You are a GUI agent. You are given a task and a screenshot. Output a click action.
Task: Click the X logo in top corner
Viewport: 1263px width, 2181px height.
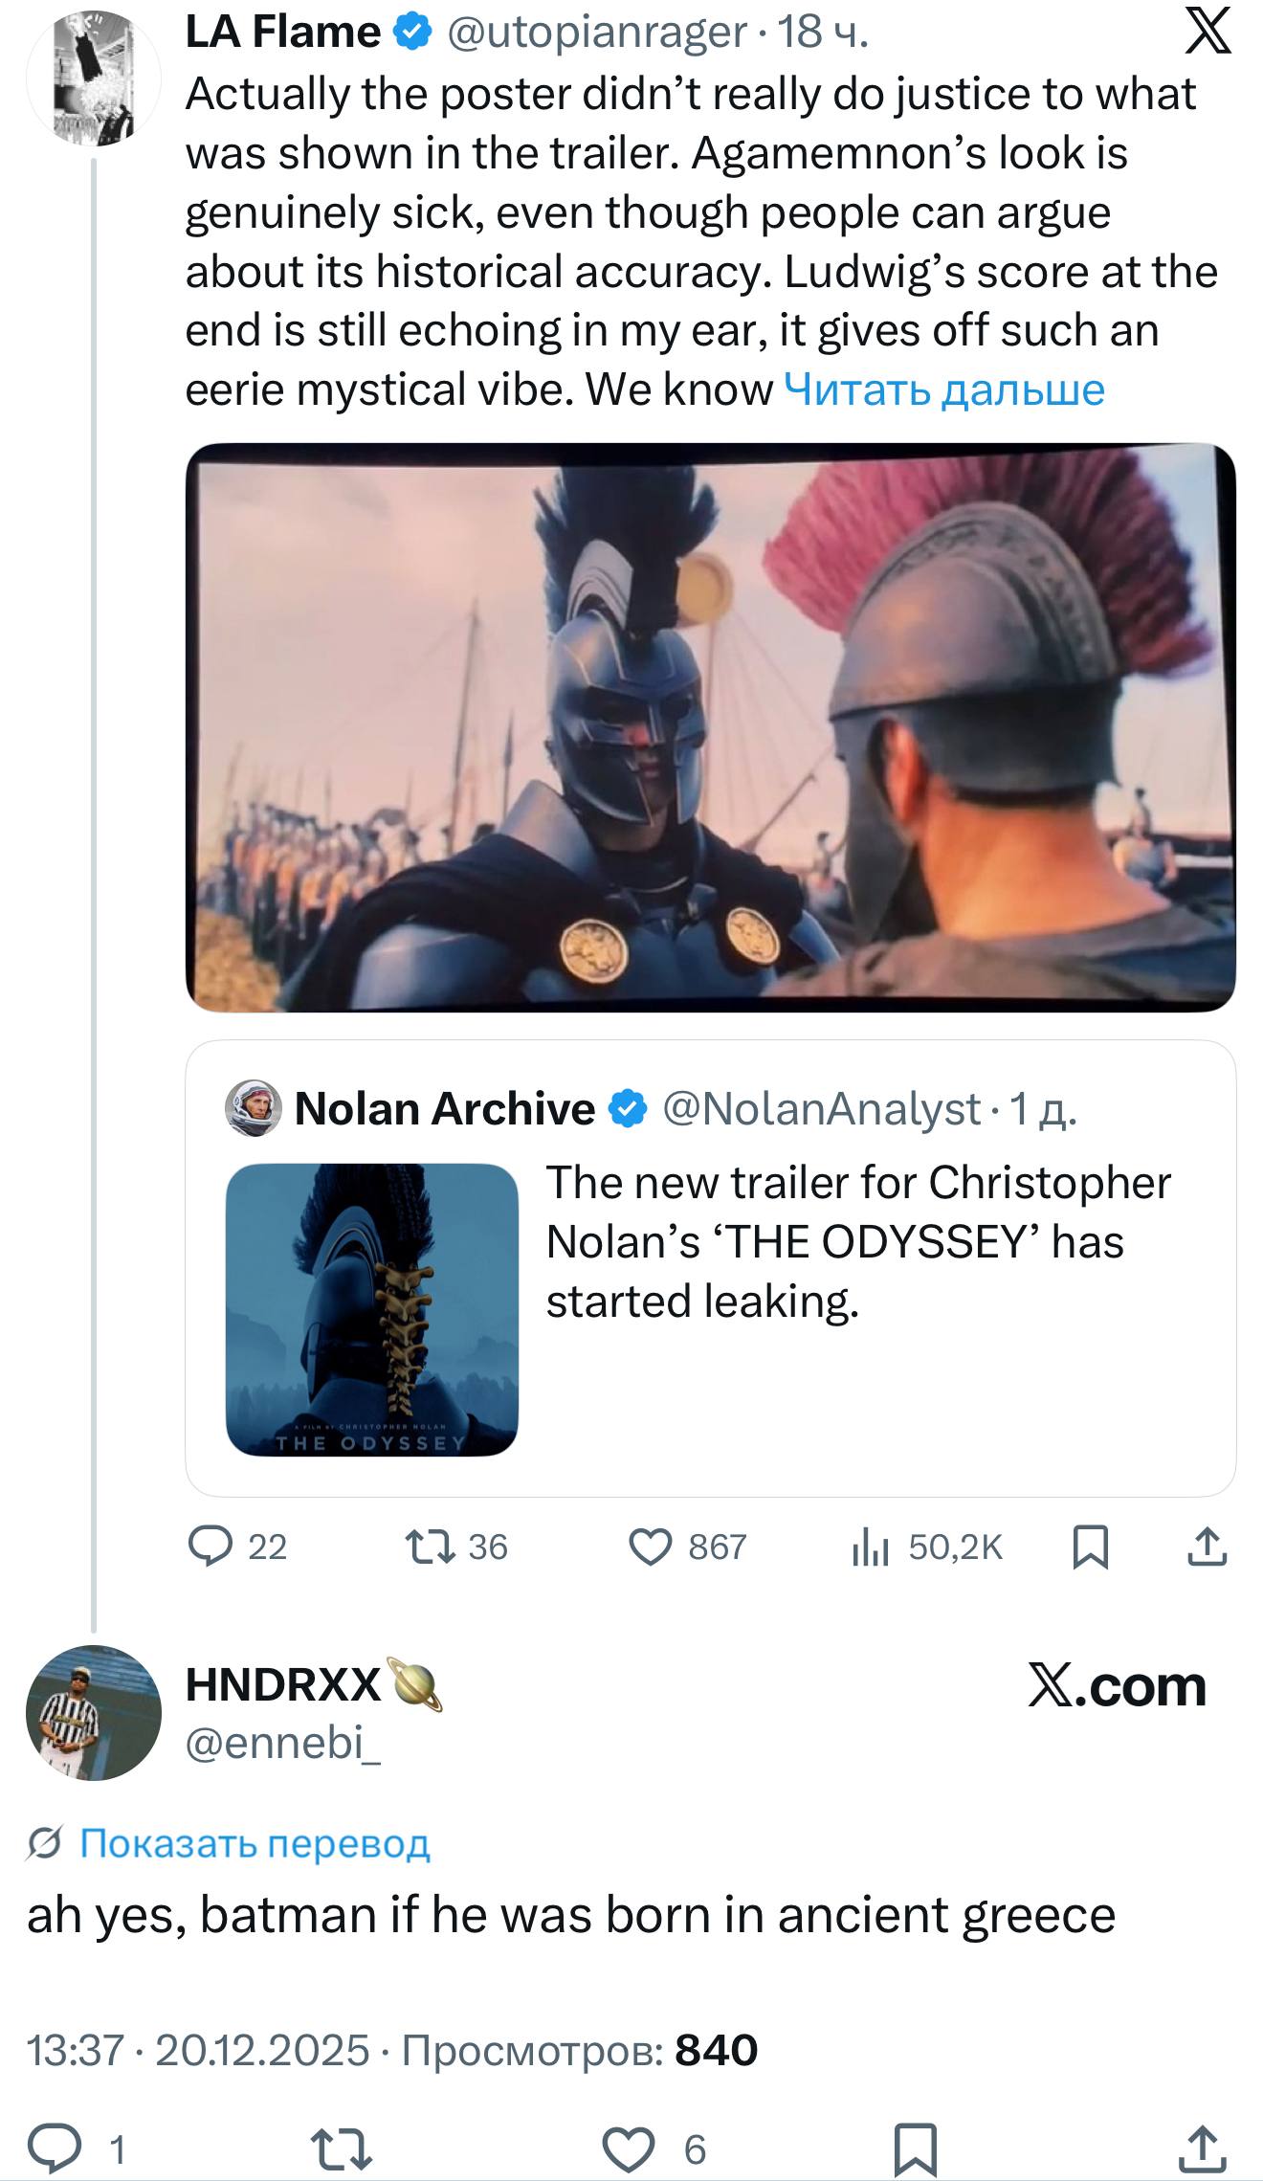[x=1208, y=33]
